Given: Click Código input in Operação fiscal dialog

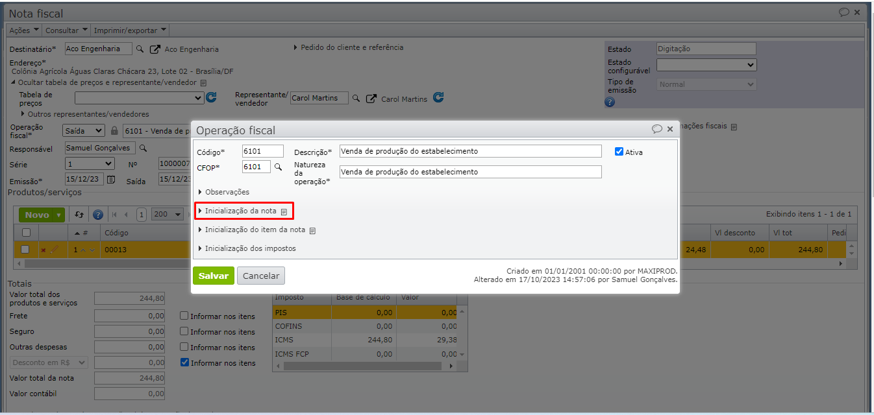Looking at the screenshot, I should (263, 151).
